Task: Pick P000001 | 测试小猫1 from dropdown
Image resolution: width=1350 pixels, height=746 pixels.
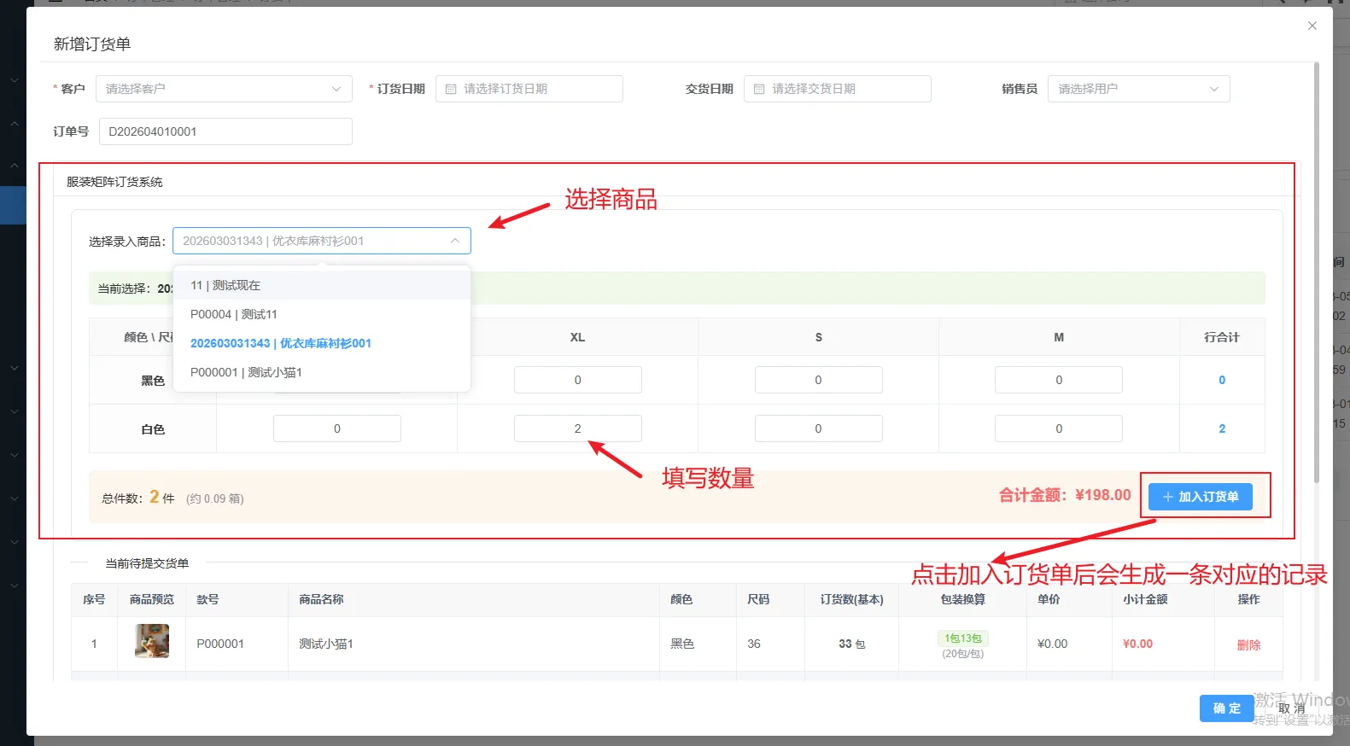Action: [x=246, y=372]
